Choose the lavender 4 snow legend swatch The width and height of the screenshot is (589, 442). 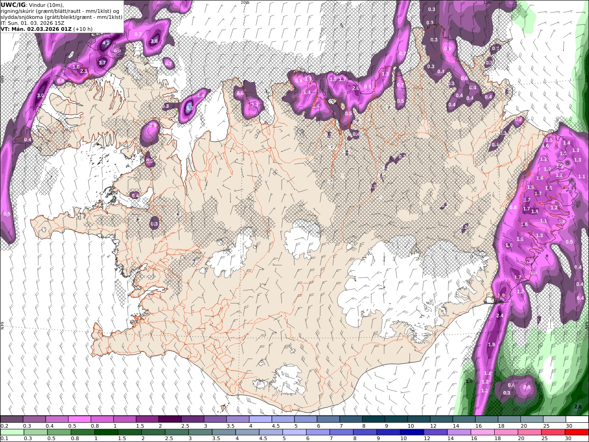tap(260, 419)
